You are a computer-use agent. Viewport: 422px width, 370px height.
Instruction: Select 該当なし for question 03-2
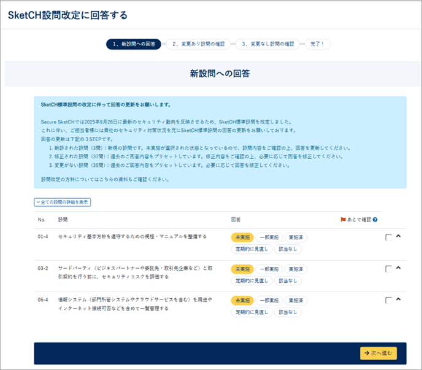pos(288,281)
